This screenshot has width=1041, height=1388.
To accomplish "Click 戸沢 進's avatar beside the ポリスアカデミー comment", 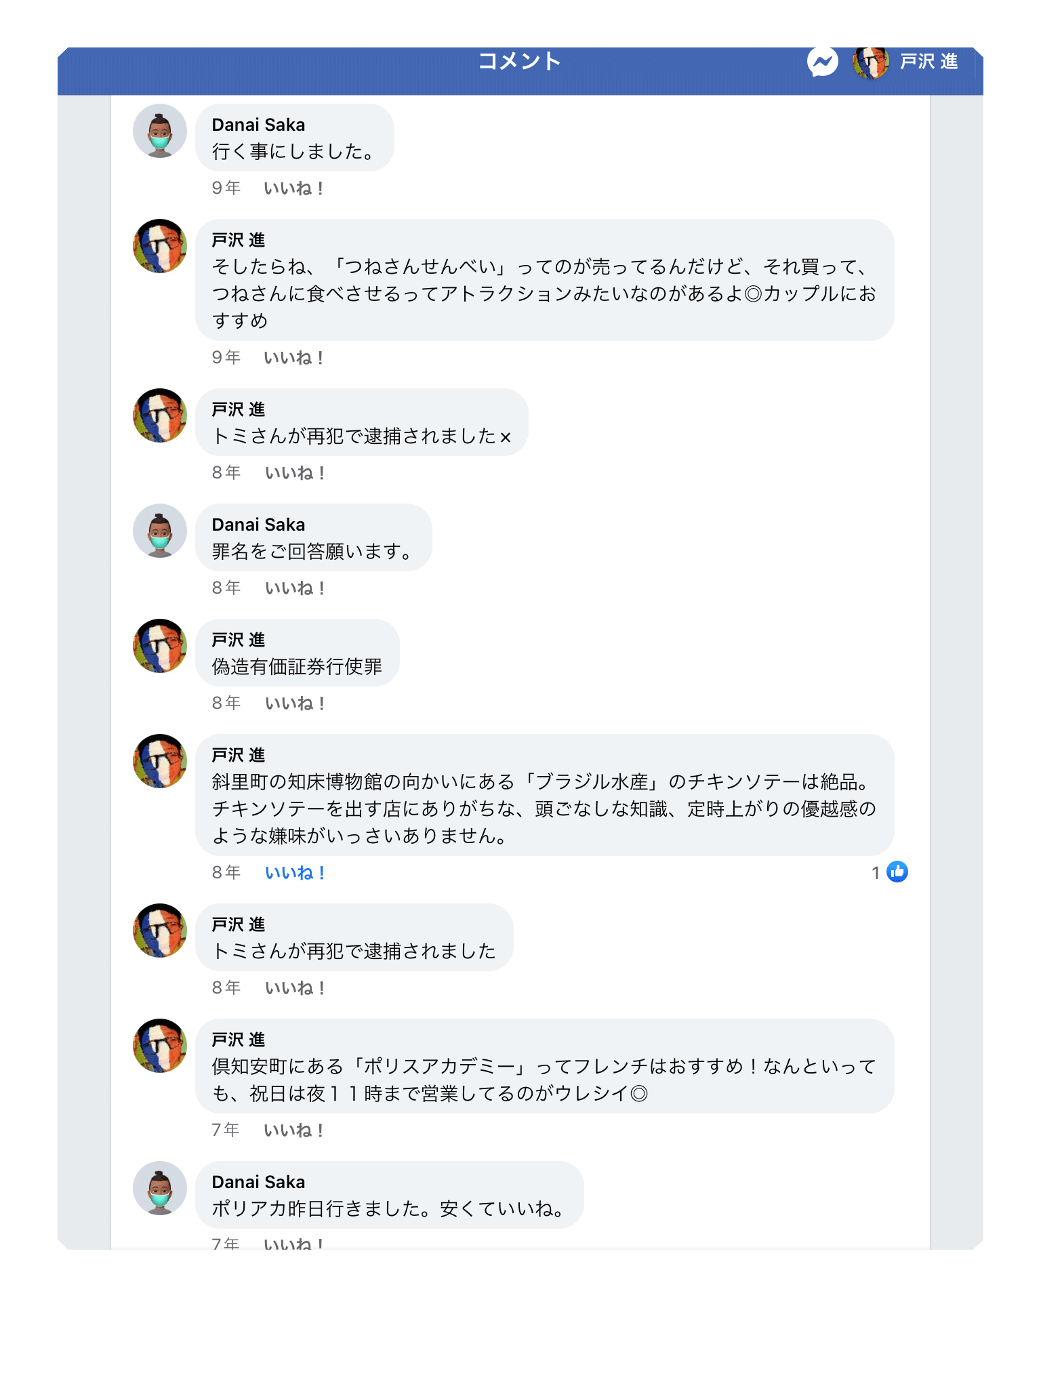I will (x=160, y=1046).
